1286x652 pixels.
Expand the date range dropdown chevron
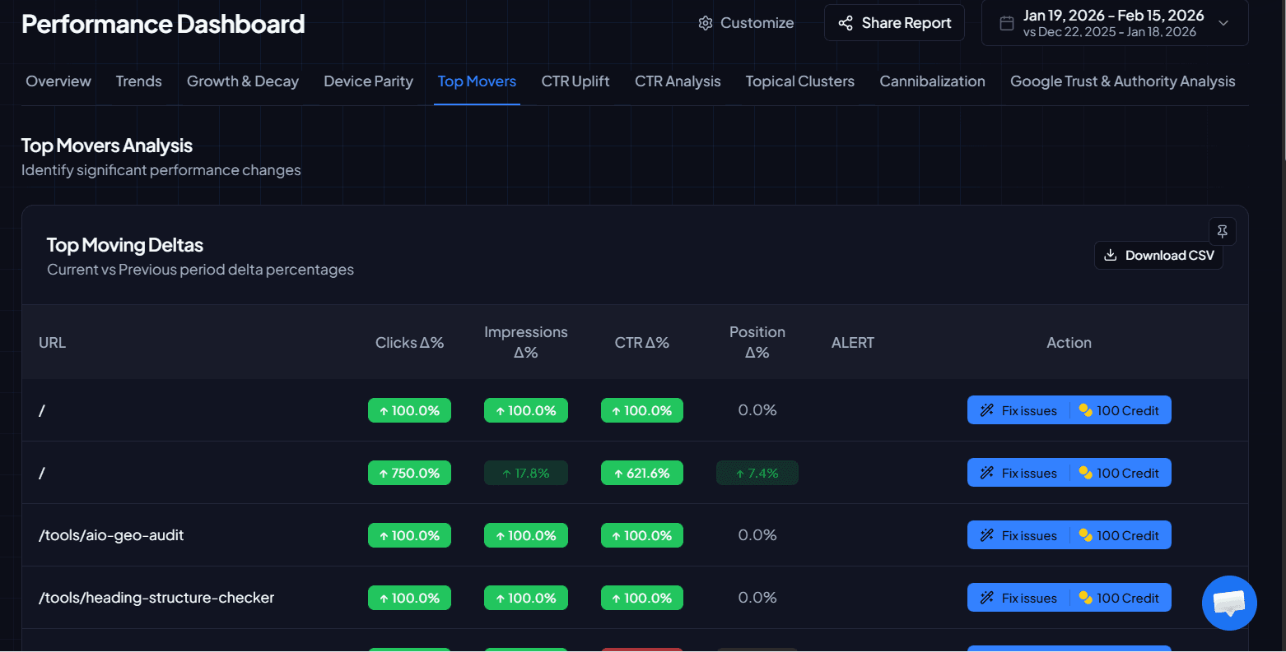pyautogui.click(x=1223, y=23)
